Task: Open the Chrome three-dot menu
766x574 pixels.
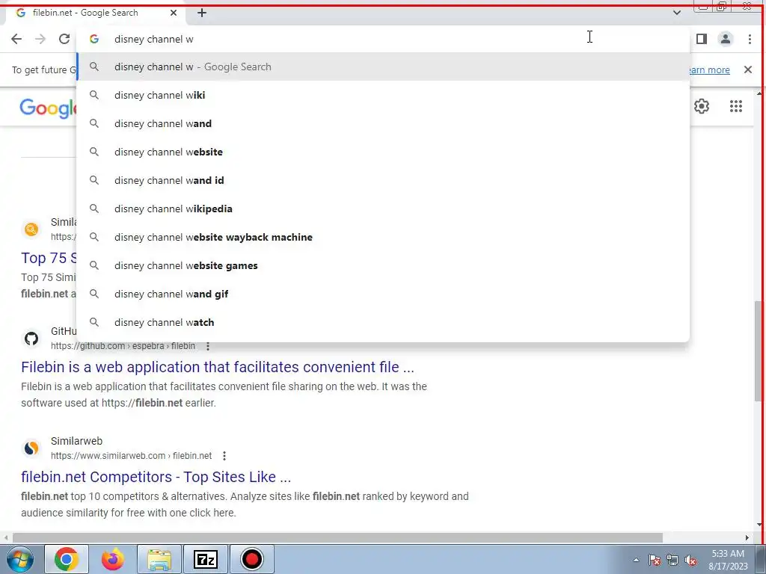Action: tap(750, 39)
